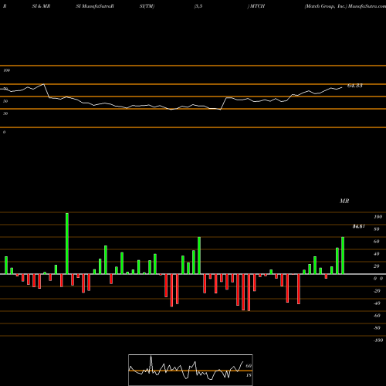Click the MTCH ticker text in header
The width and height of the screenshot is (386, 386).
[257, 6]
